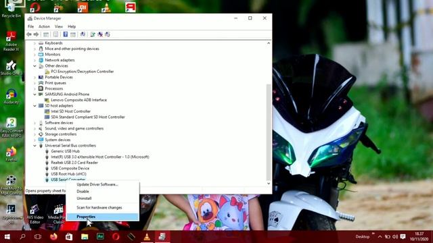Open the Help menu

click(72, 26)
